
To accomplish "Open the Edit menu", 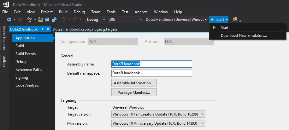I will click(17, 12).
